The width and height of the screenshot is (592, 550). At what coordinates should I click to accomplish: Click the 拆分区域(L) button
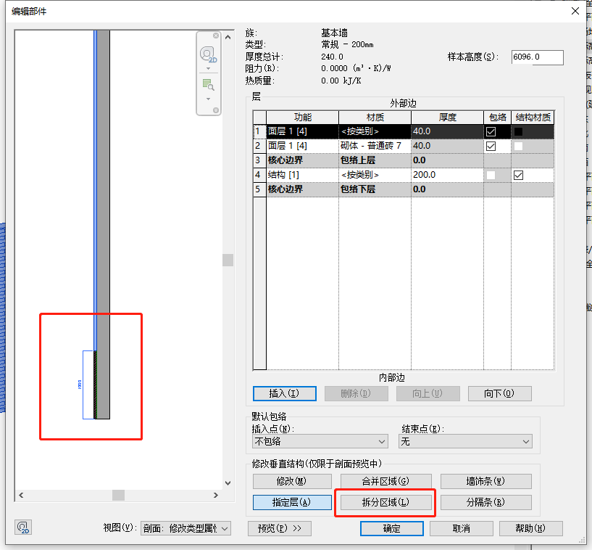pos(386,502)
